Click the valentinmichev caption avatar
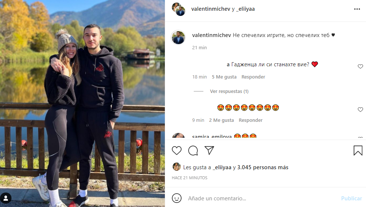 178,37
